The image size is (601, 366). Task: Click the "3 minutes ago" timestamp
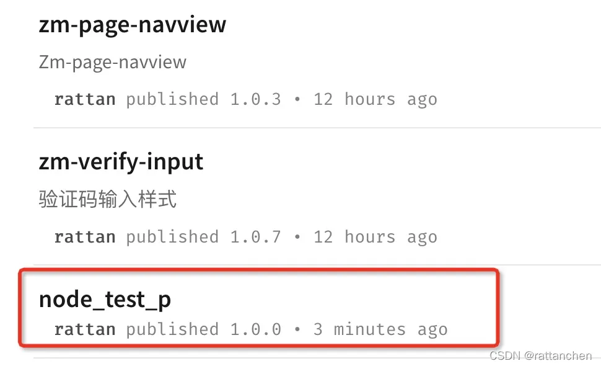tap(380, 329)
